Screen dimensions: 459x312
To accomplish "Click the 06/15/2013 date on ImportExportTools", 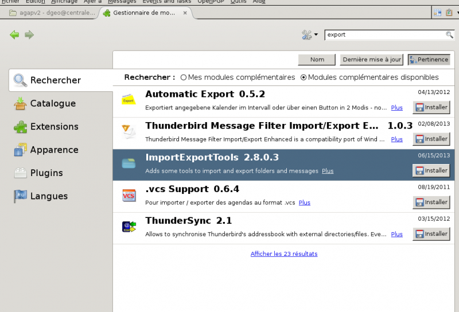I will coord(434,155).
